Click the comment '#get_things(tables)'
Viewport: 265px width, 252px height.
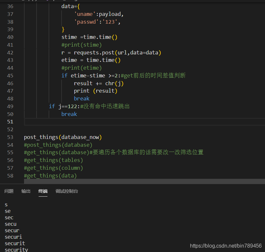[x=53, y=160]
